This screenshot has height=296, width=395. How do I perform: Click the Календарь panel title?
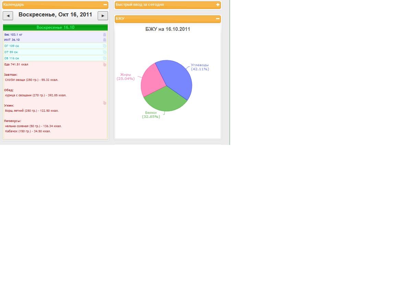click(x=14, y=4)
